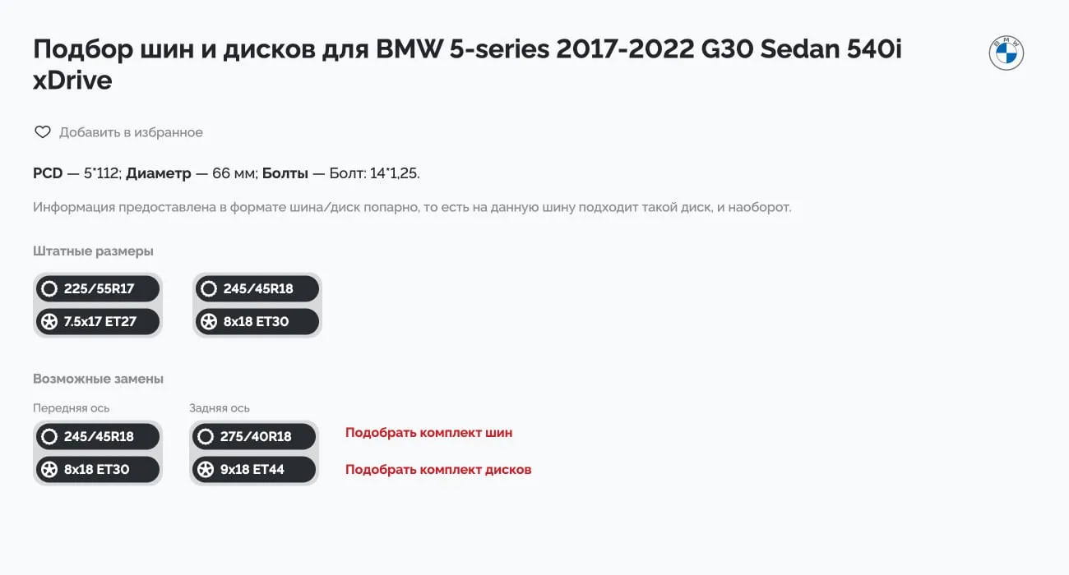1069x575 pixels.
Task: Click tire icon beside stock 245/45R18
Action: point(209,288)
